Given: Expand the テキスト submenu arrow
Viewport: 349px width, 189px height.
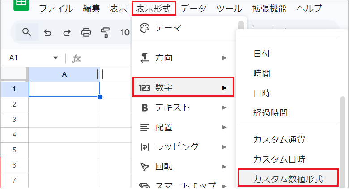Looking at the screenshot, I should [x=224, y=107].
